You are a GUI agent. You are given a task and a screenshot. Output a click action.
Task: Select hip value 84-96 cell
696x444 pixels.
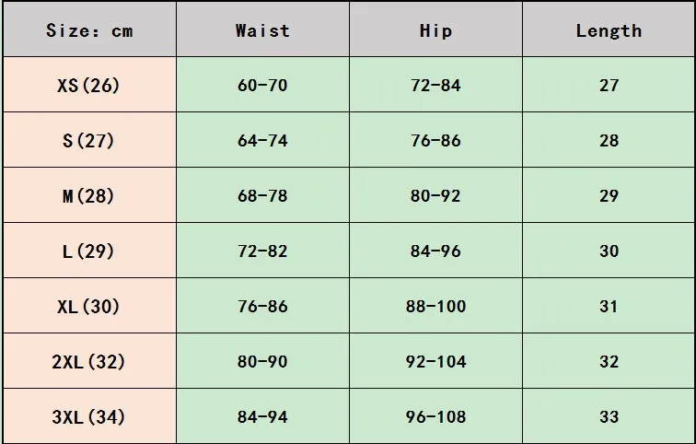tap(435, 251)
